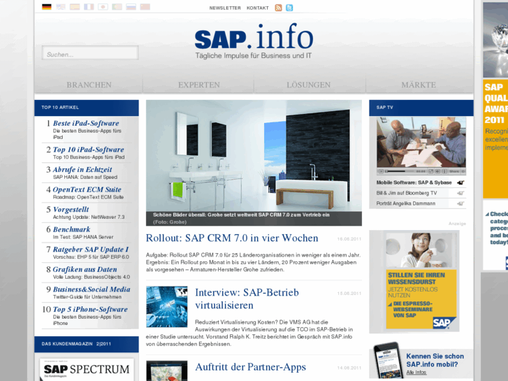Click the SAP TV panel header
This screenshot has width=508, height=381.
coord(421,108)
